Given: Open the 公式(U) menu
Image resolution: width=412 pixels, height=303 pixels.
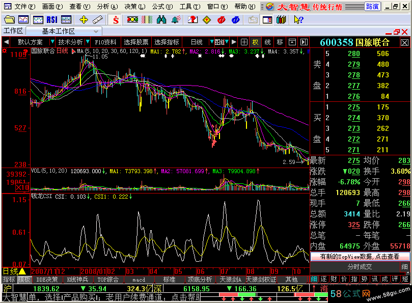Looking at the screenshot, I should pyautogui.click(x=162, y=6).
